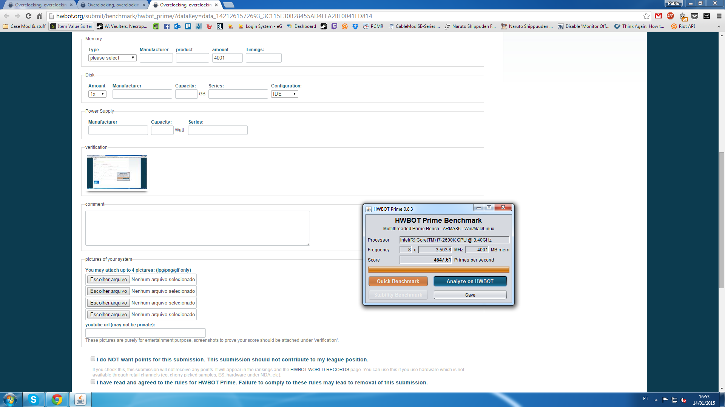Select the active third Overclocking tab

[x=185, y=5]
